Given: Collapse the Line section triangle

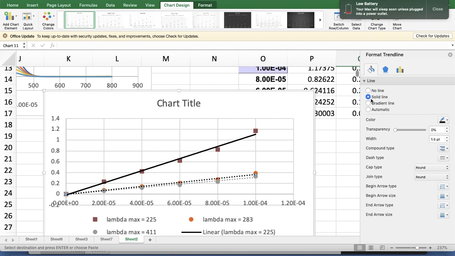Looking at the screenshot, I should [364, 81].
